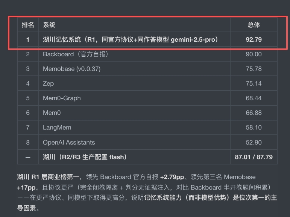290x217 pixels.
Task: Click the 总体 column header
Action: coord(254,25)
